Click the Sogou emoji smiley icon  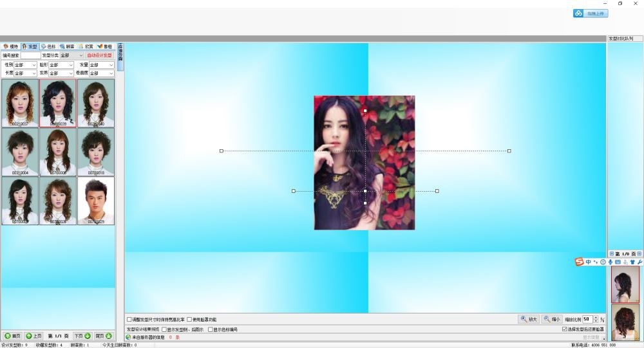pyautogui.click(x=603, y=262)
